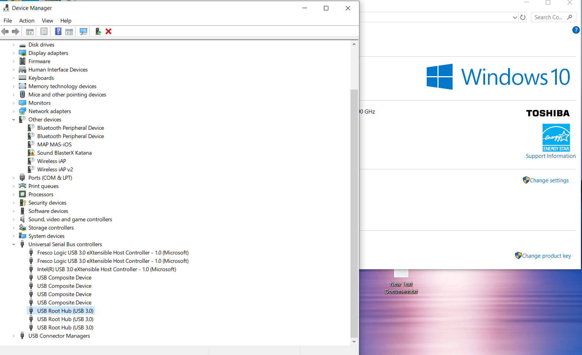Click Show/Hide Action Pane toolbar icon
Viewport: 582px width, 355px height.
(x=69, y=32)
